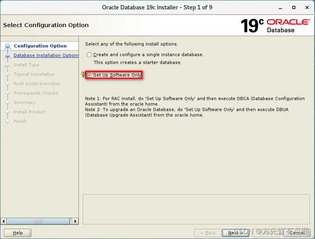Click the Back button
Screen dimensions: 315x239
(x=208, y=233)
